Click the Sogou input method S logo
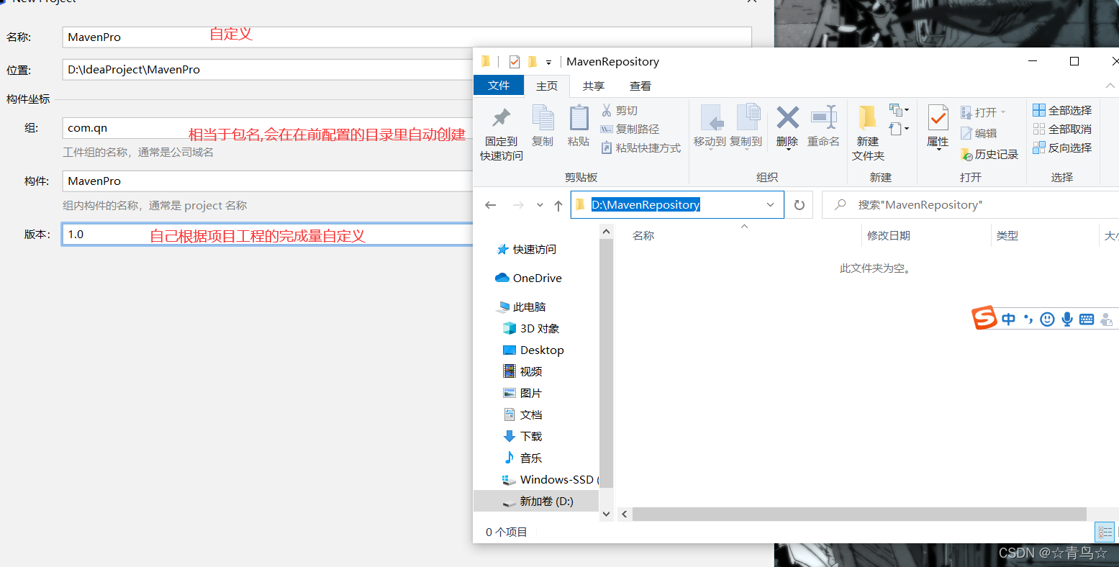The image size is (1119, 567). tap(984, 317)
